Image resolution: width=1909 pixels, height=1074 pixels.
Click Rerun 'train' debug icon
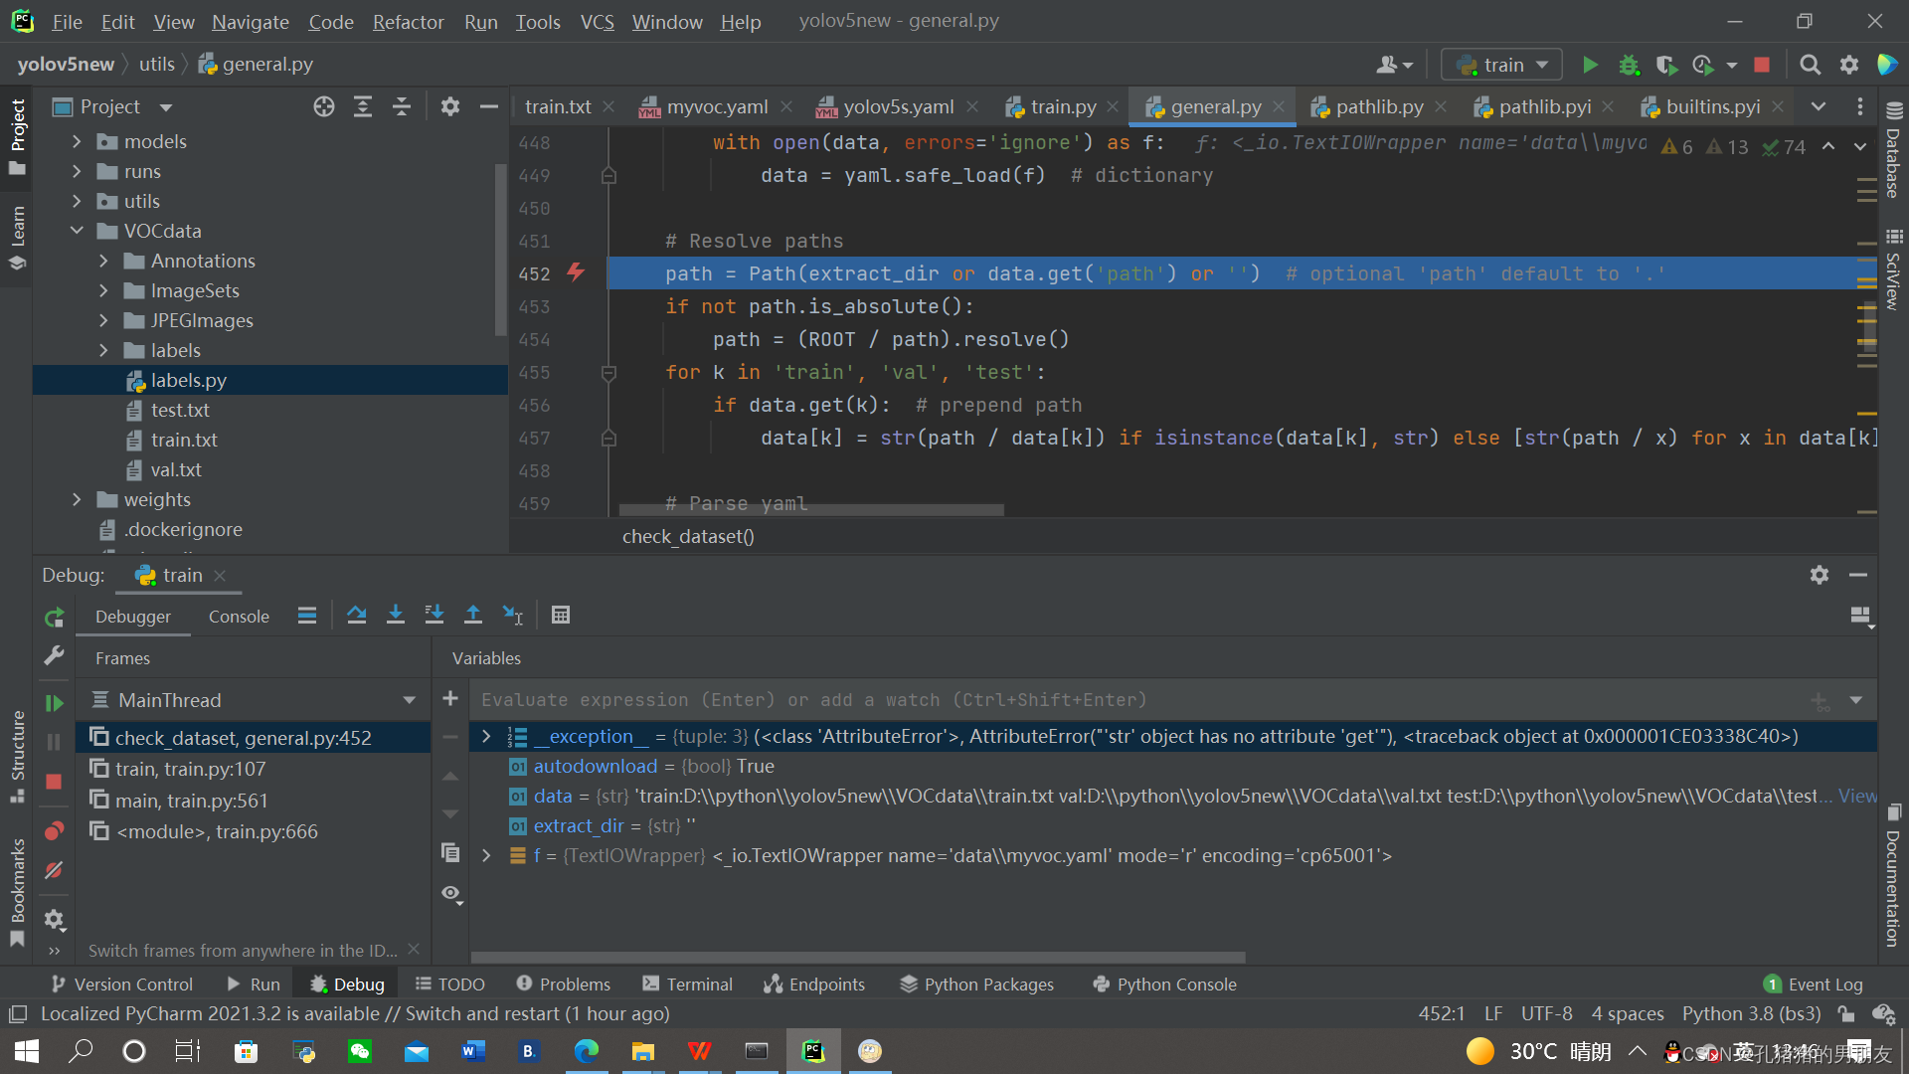point(54,618)
